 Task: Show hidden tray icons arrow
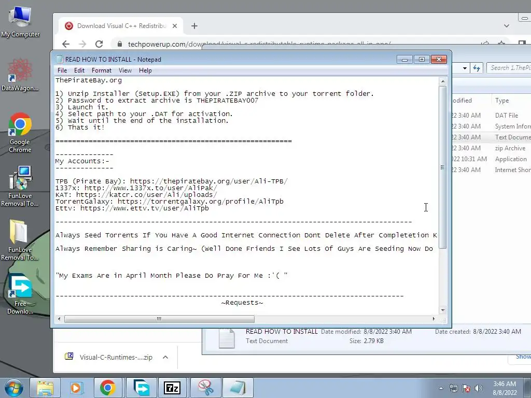tap(441, 388)
